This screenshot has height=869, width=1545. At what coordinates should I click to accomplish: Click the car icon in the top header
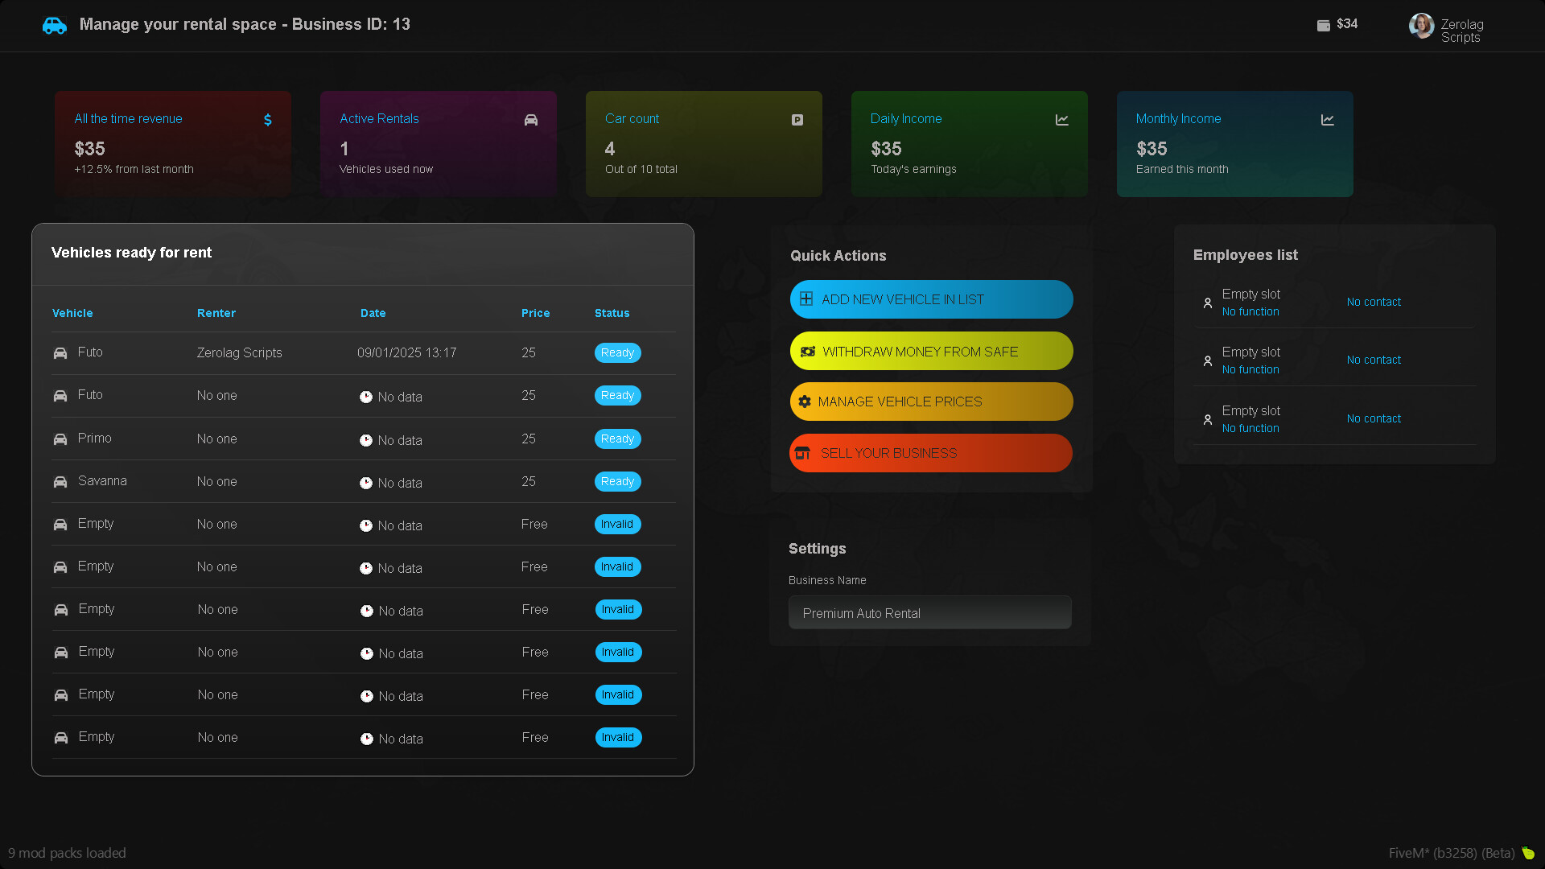54,25
